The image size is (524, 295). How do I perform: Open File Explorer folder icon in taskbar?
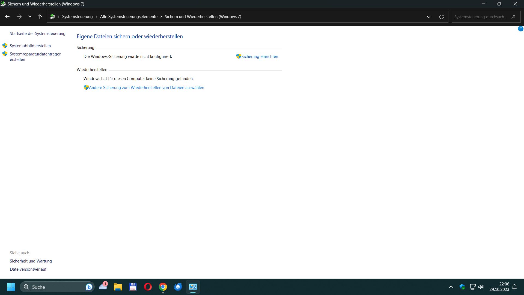(x=118, y=287)
